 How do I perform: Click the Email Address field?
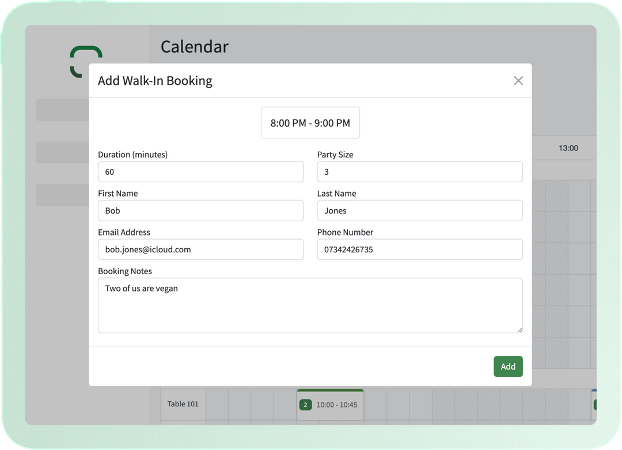click(200, 249)
